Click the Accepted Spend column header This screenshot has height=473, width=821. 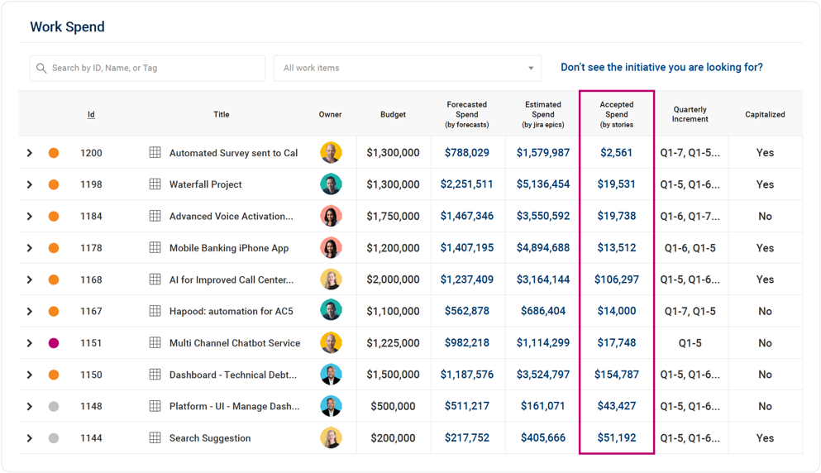point(616,114)
